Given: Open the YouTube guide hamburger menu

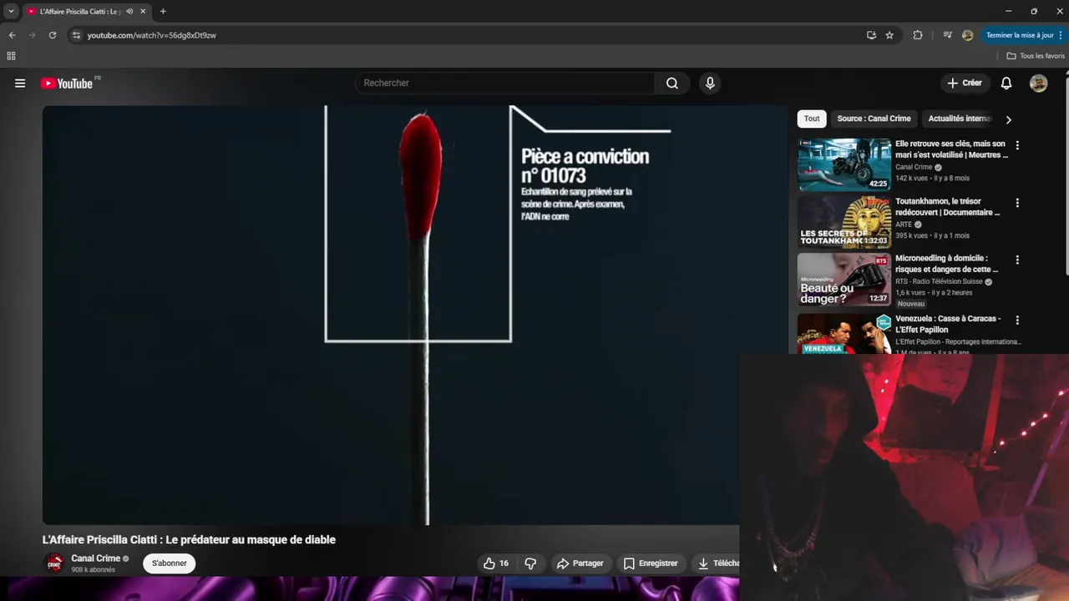Looking at the screenshot, I should 20,83.
